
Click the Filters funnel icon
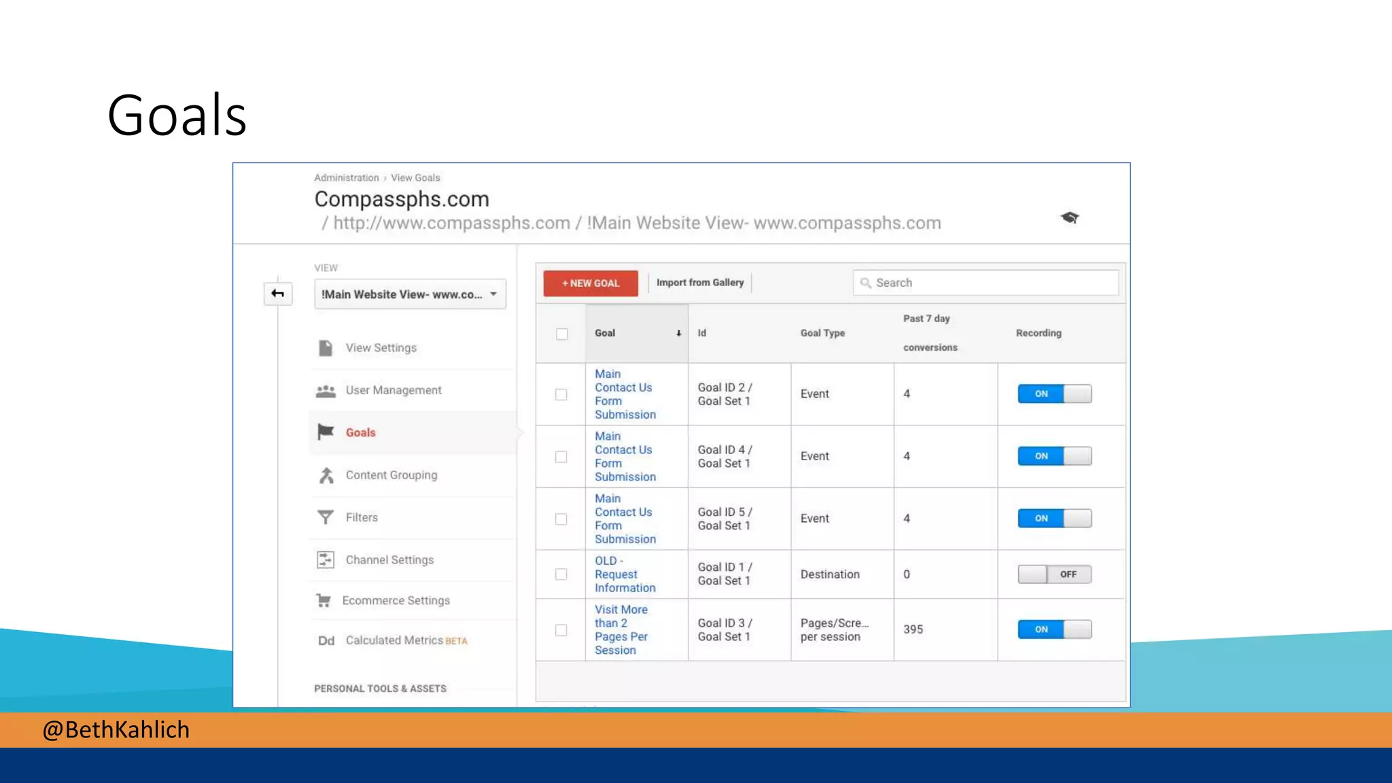[x=326, y=517]
